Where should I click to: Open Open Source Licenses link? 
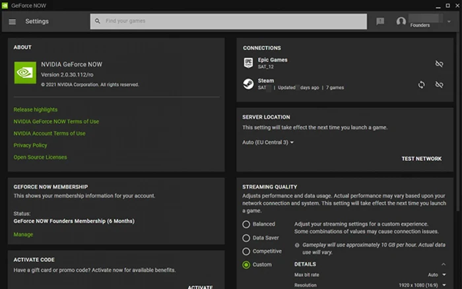pos(40,157)
